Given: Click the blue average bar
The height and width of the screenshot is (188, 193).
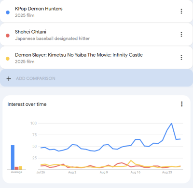Looking at the screenshot, I should click(13, 157).
